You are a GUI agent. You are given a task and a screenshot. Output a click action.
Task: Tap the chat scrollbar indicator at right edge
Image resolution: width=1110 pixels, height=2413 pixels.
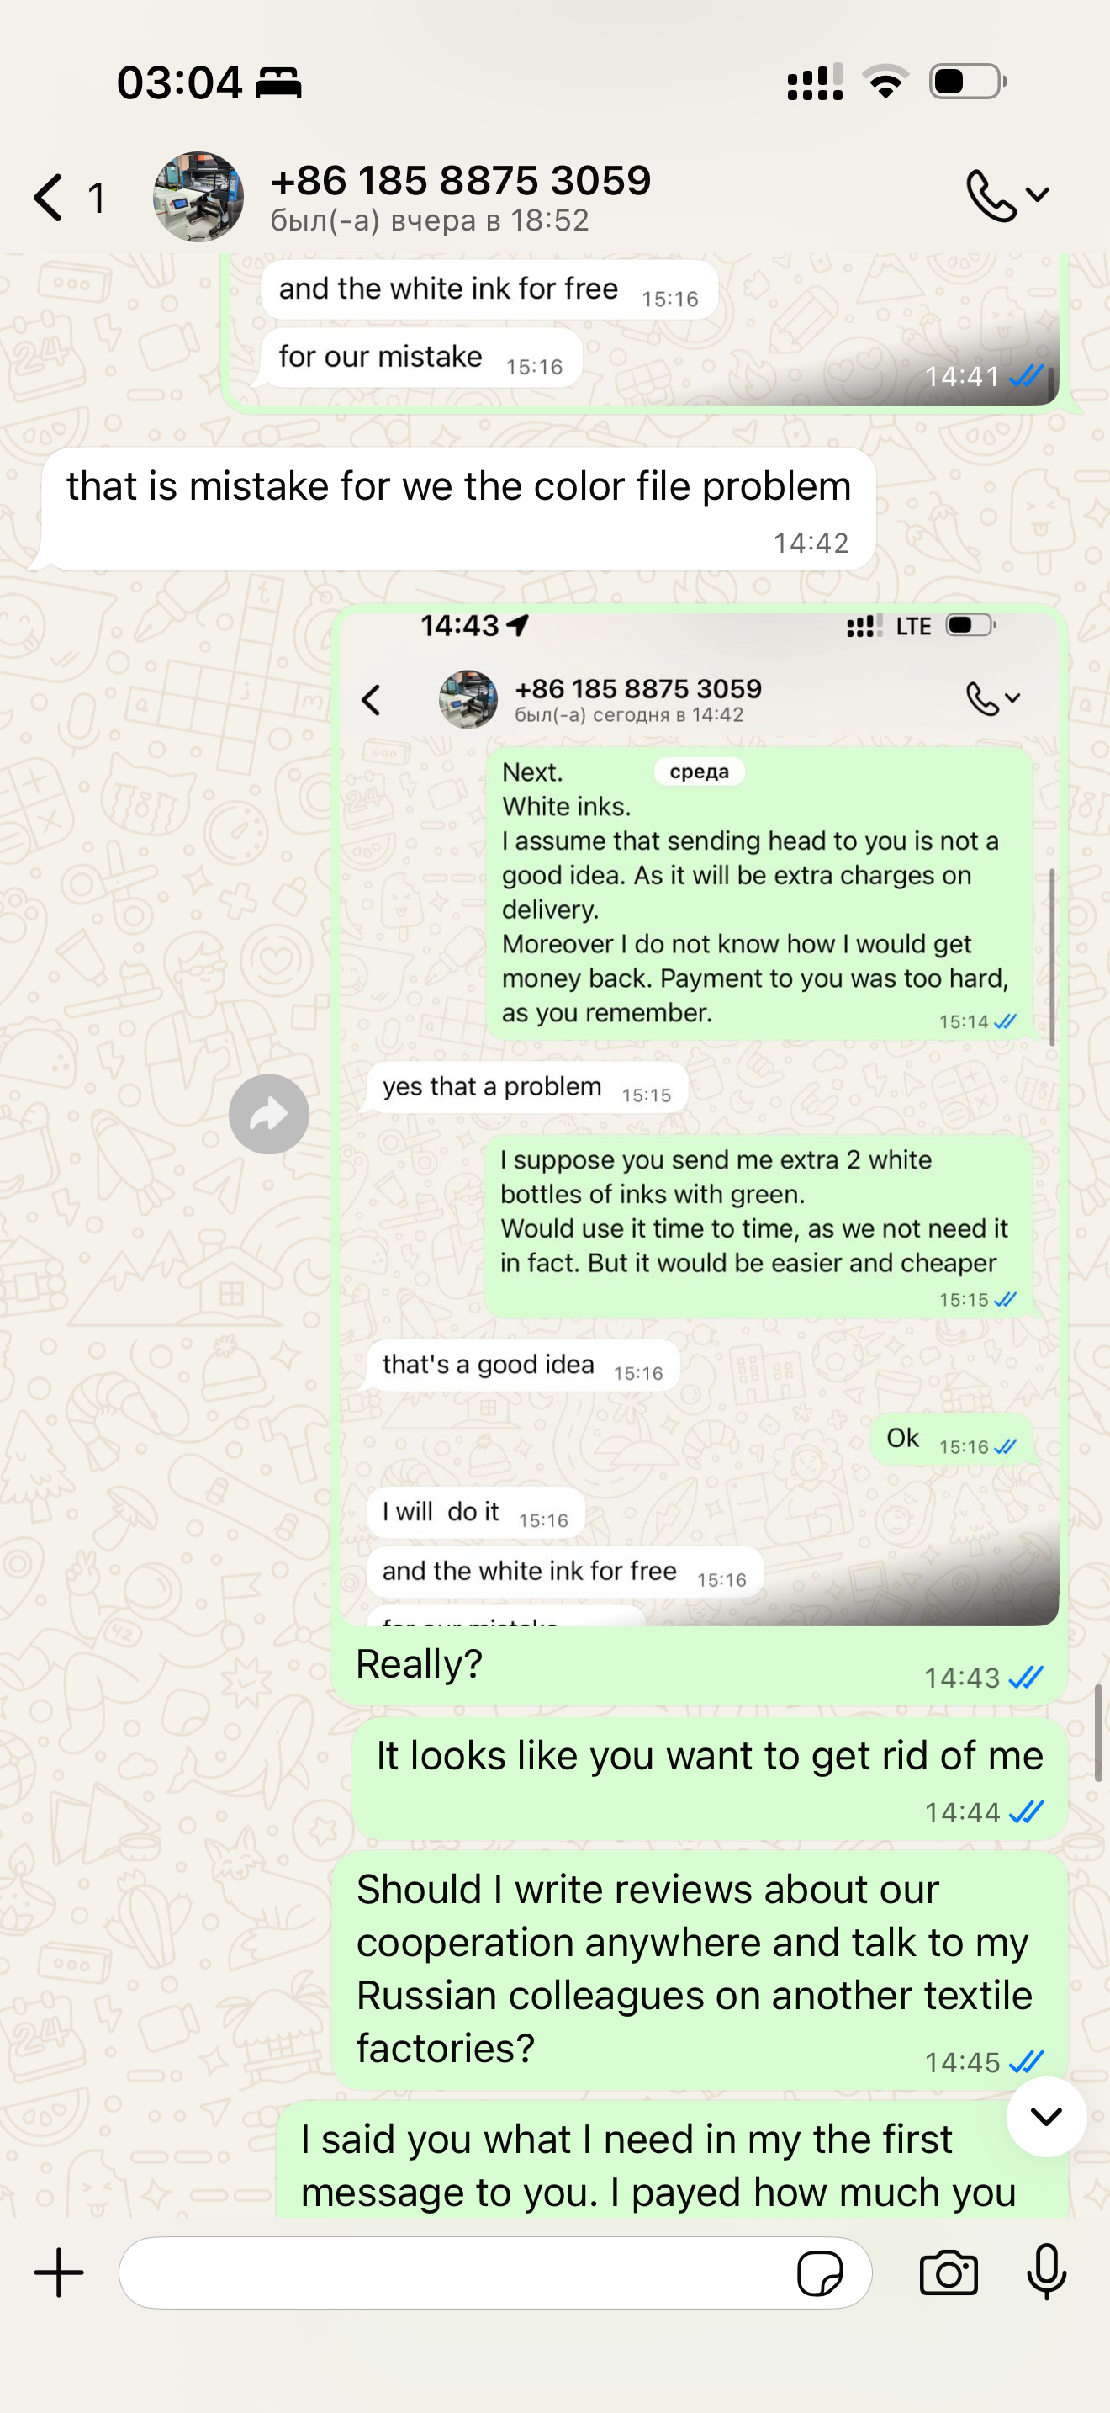tap(1098, 1732)
